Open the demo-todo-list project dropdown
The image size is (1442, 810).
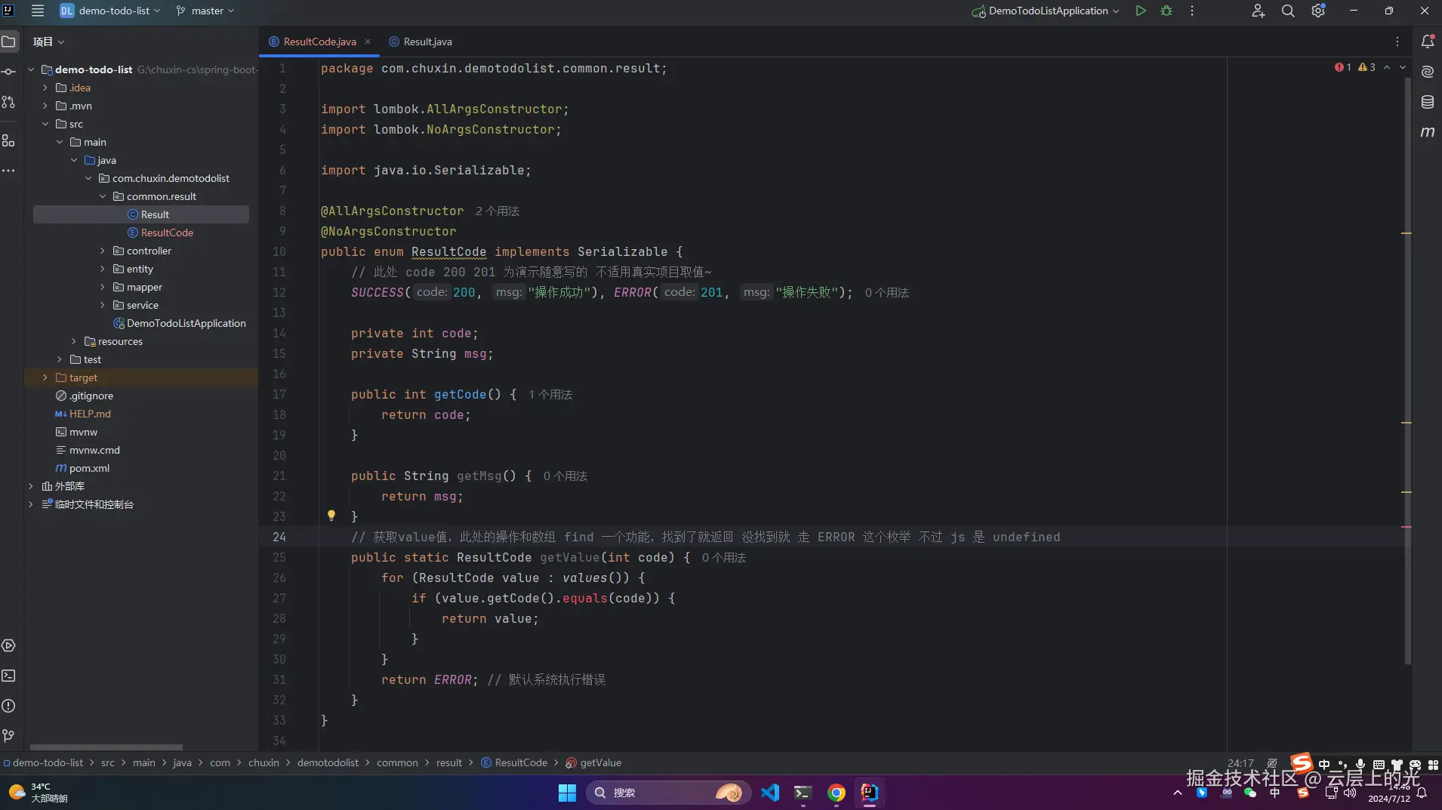111,11
